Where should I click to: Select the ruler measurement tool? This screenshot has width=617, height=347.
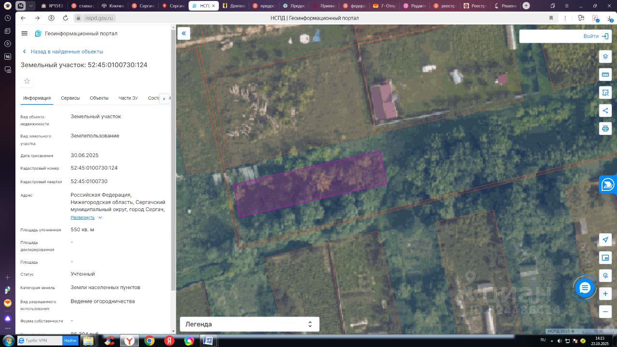(x=605, y=74)
